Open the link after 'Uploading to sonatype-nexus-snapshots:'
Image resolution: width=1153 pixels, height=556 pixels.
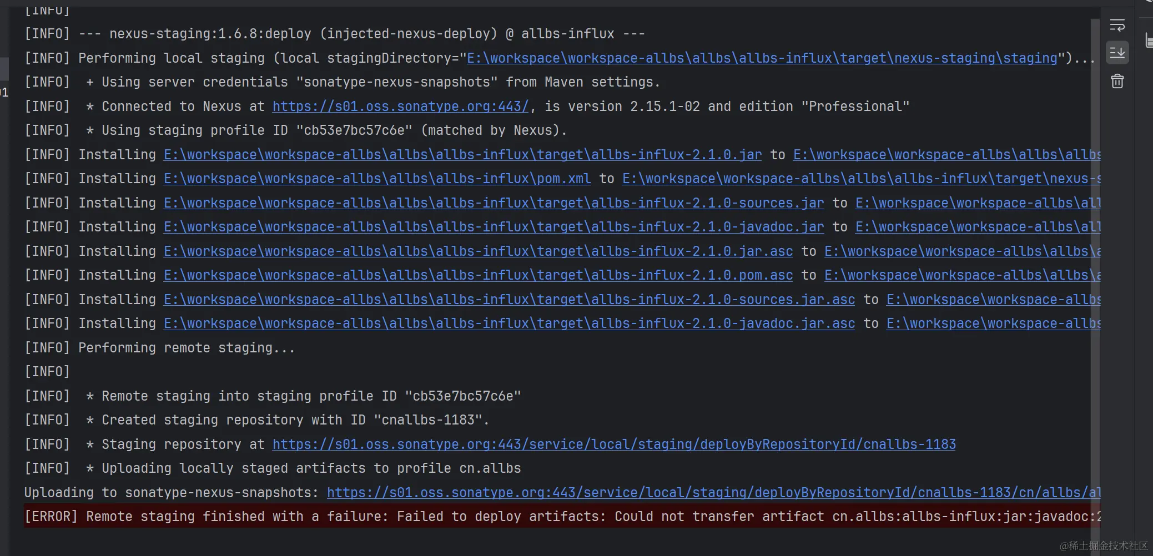714,493
